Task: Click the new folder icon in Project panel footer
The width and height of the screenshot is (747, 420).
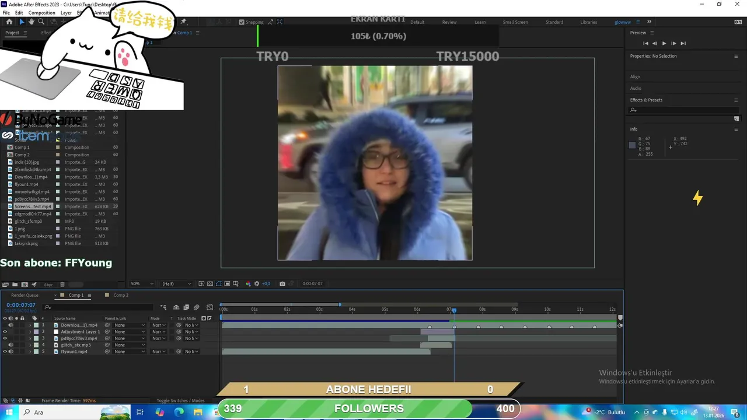Action: 15,285
